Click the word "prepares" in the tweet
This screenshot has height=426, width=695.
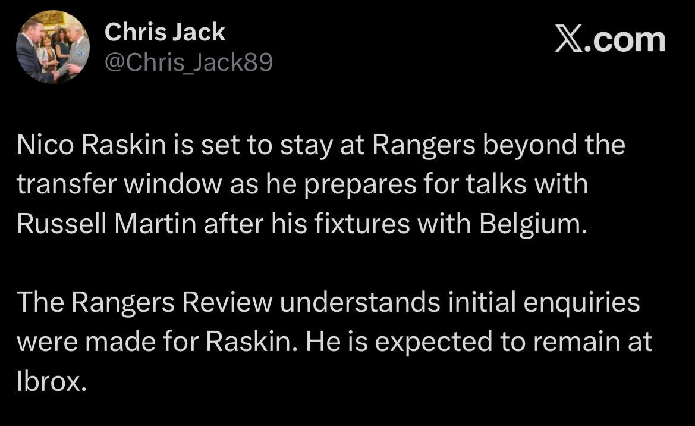point(360,185)
